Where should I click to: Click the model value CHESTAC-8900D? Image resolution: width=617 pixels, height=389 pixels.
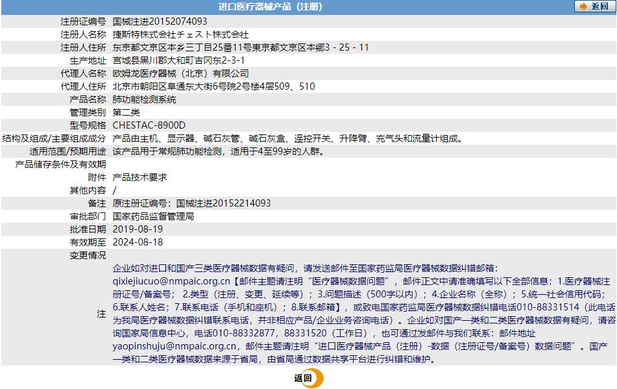coord(149,125)
